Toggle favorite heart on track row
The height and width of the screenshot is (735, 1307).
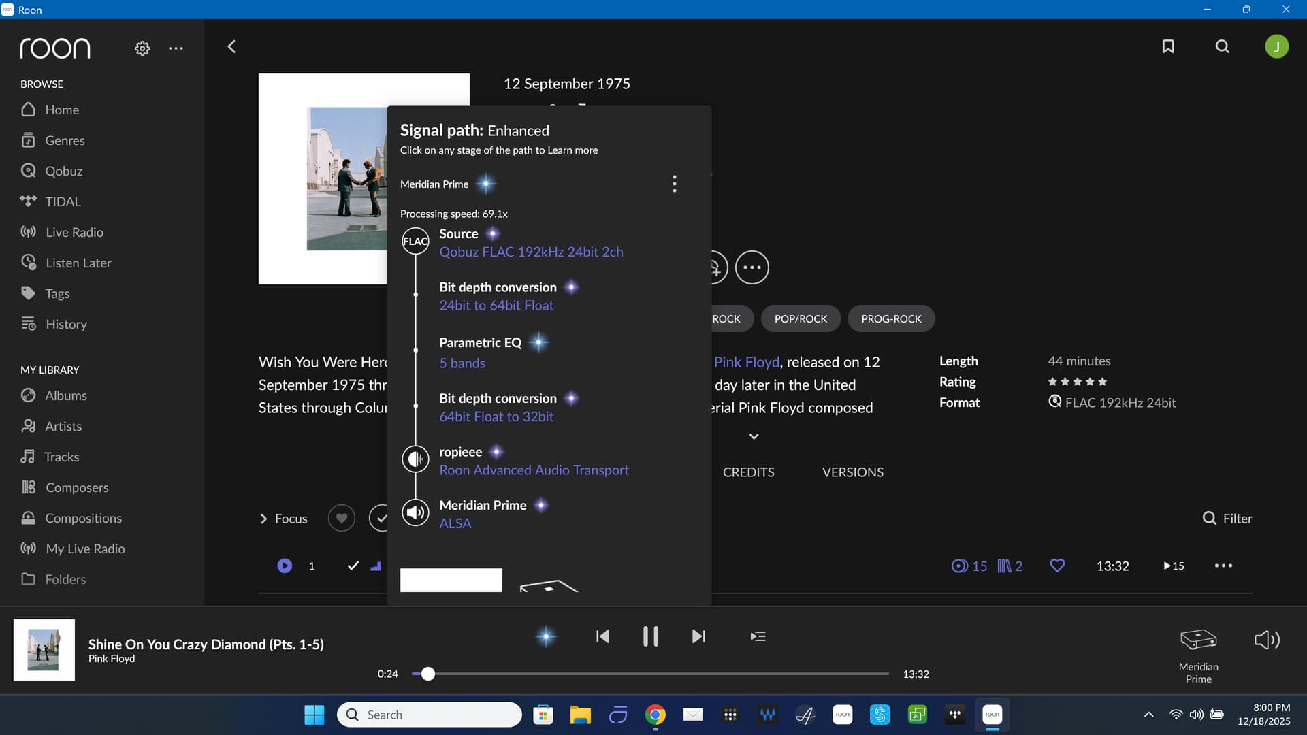1057,566
